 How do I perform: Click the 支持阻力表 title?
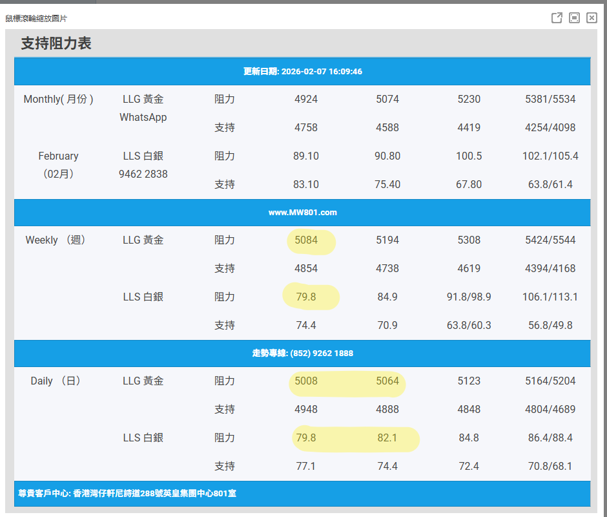pos(56,43)
